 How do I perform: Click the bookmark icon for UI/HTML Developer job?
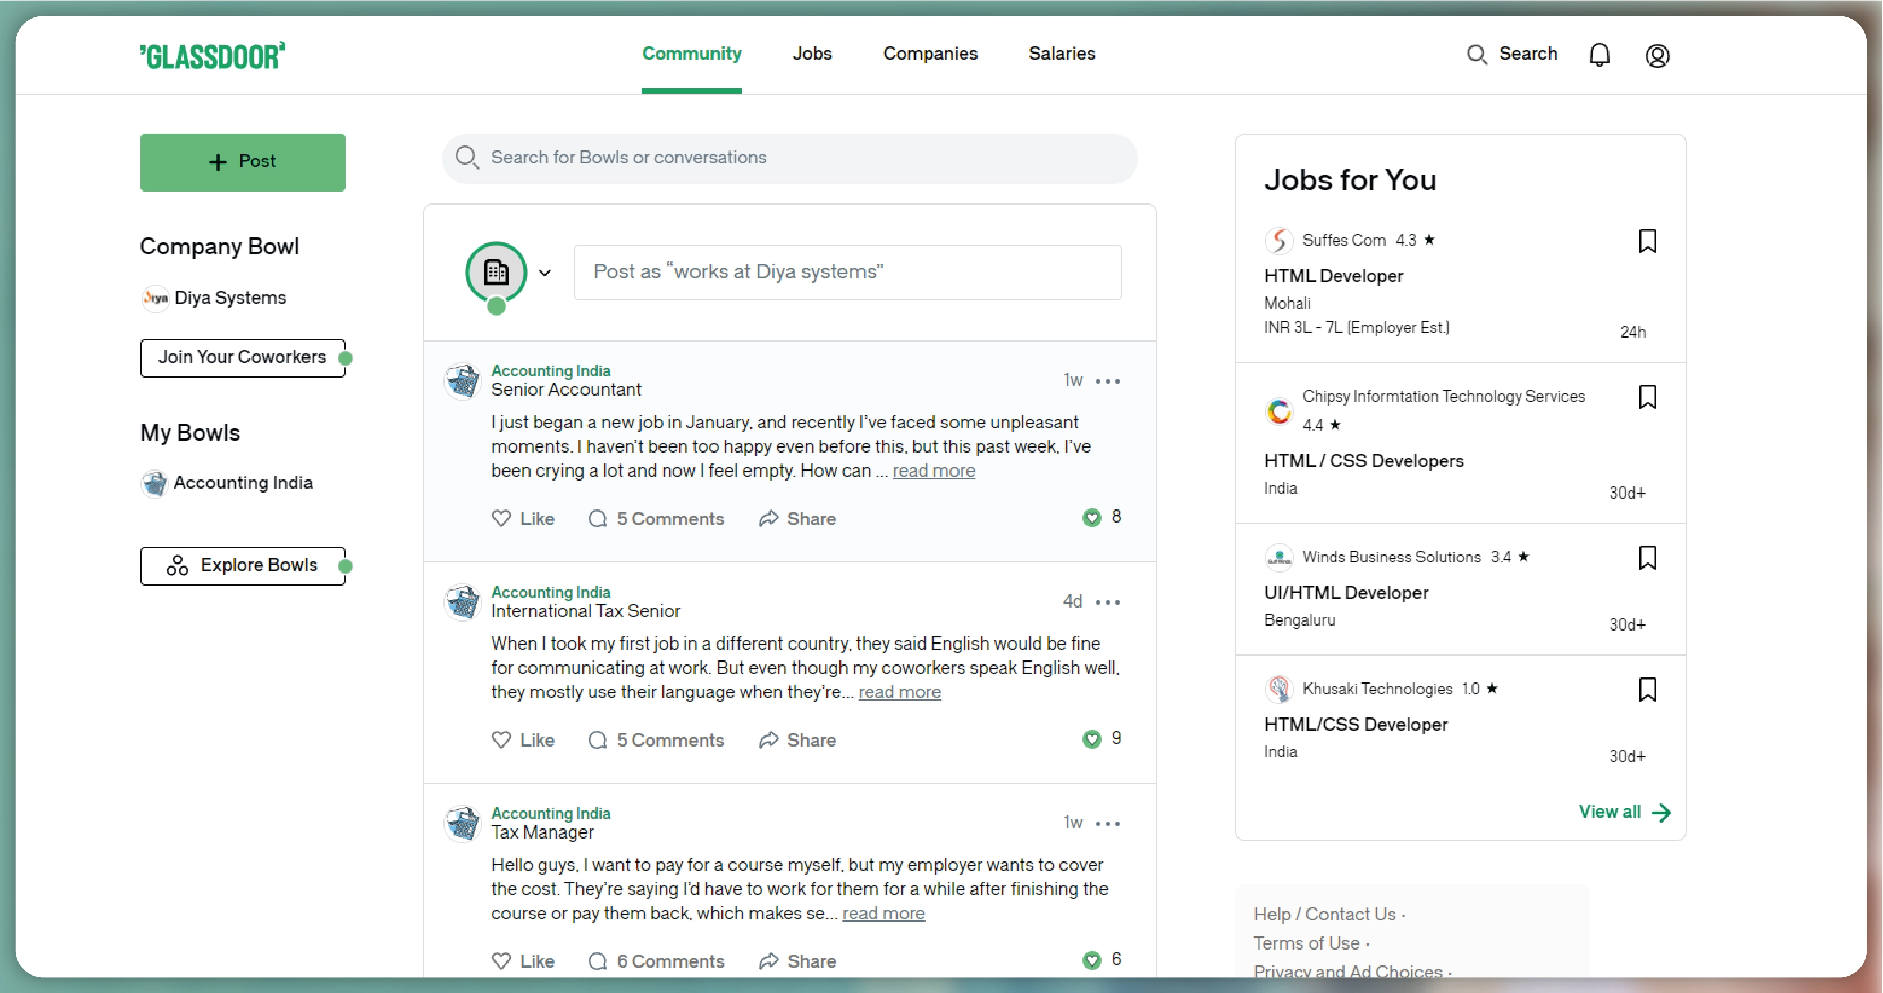point(1649,557)
